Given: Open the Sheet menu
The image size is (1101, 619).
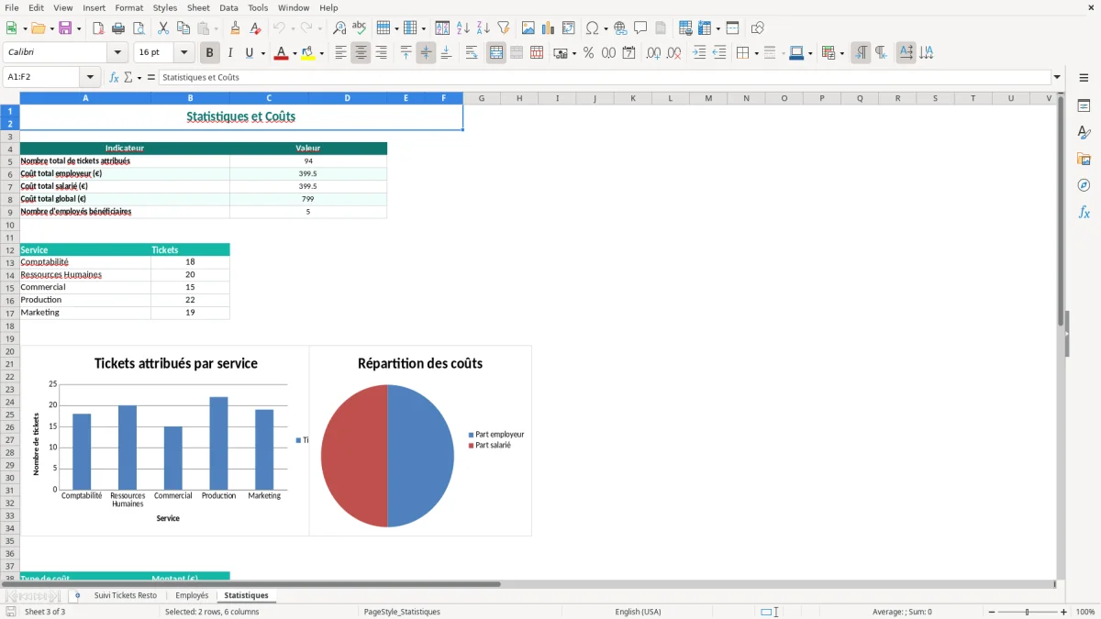Looking at the screenshot, I should [x=198, y=7].
